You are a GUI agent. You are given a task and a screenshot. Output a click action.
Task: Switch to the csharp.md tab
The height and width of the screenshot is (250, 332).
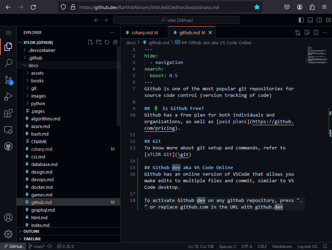coord(144,32)
